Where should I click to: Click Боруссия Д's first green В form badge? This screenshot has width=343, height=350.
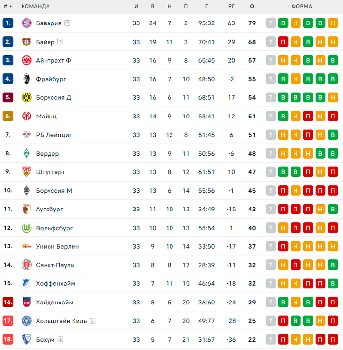point(283,97)
